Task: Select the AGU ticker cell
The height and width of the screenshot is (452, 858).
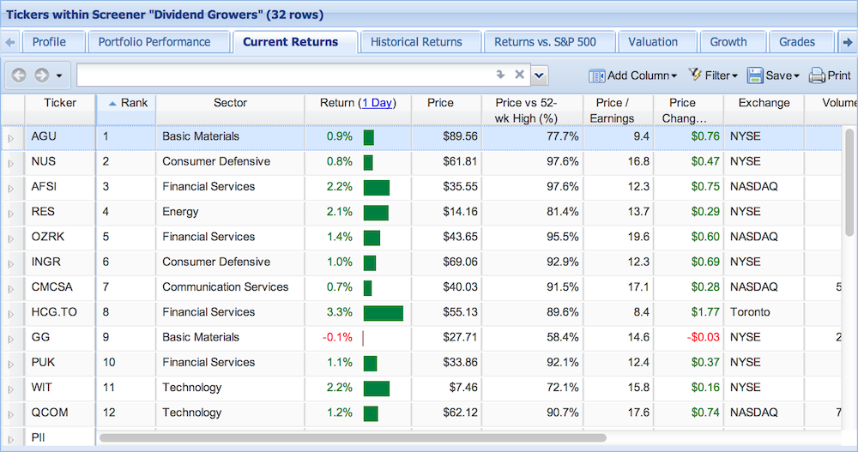Action: tap(60, 136)
